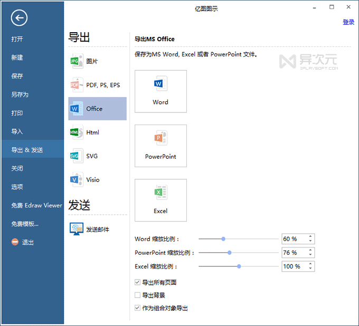Viewport: 359px width, 326px height.
Task: Close the 亿图图示 window
Action: (x=348, y=7)
